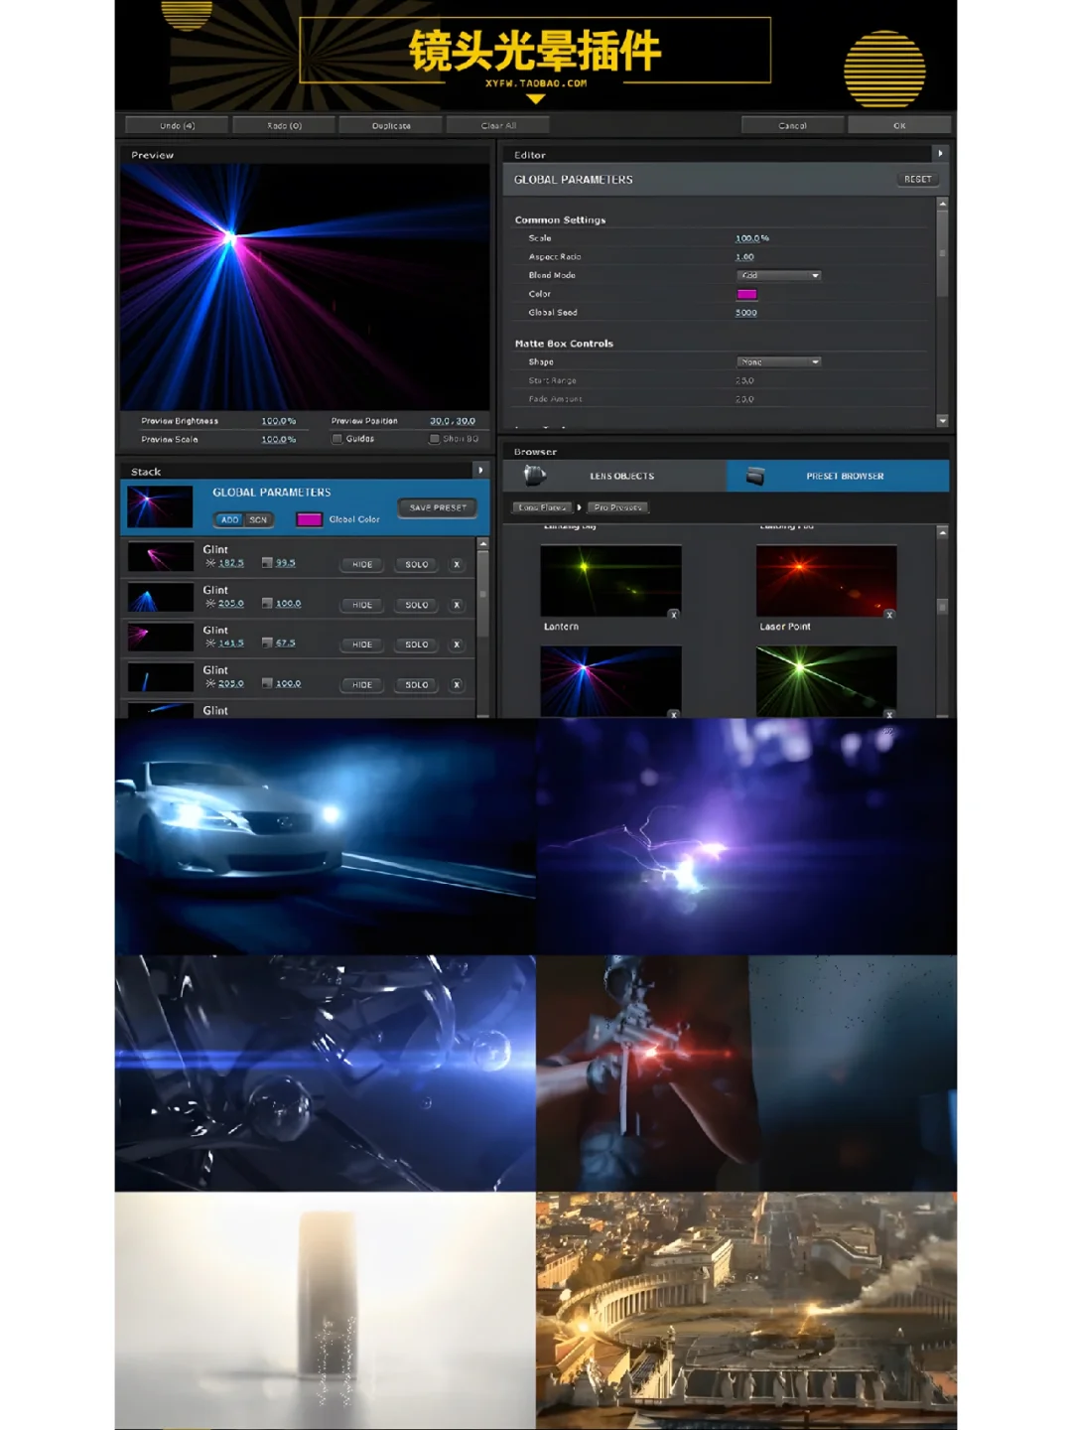Click Stack list scrollbar up arrow

click(x=483, y=544)
